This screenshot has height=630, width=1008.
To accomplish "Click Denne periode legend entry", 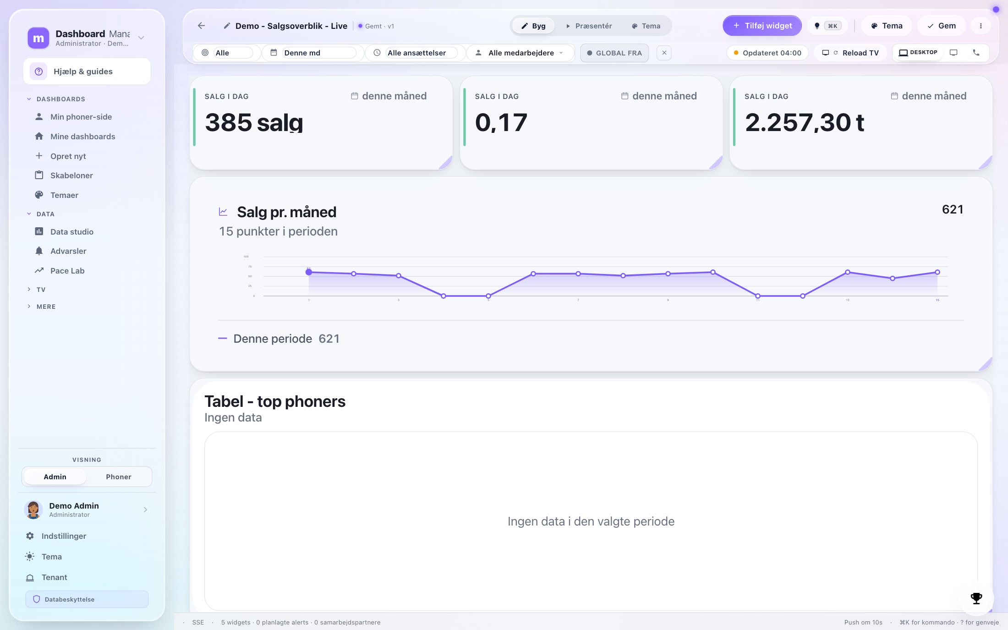I will (279, 339).
